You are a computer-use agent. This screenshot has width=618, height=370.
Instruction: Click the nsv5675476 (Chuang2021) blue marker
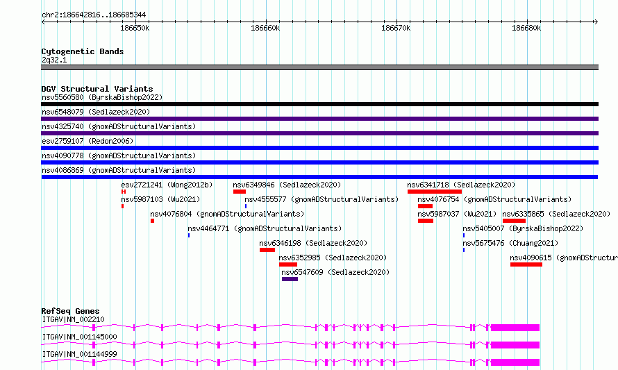point(464,250)
